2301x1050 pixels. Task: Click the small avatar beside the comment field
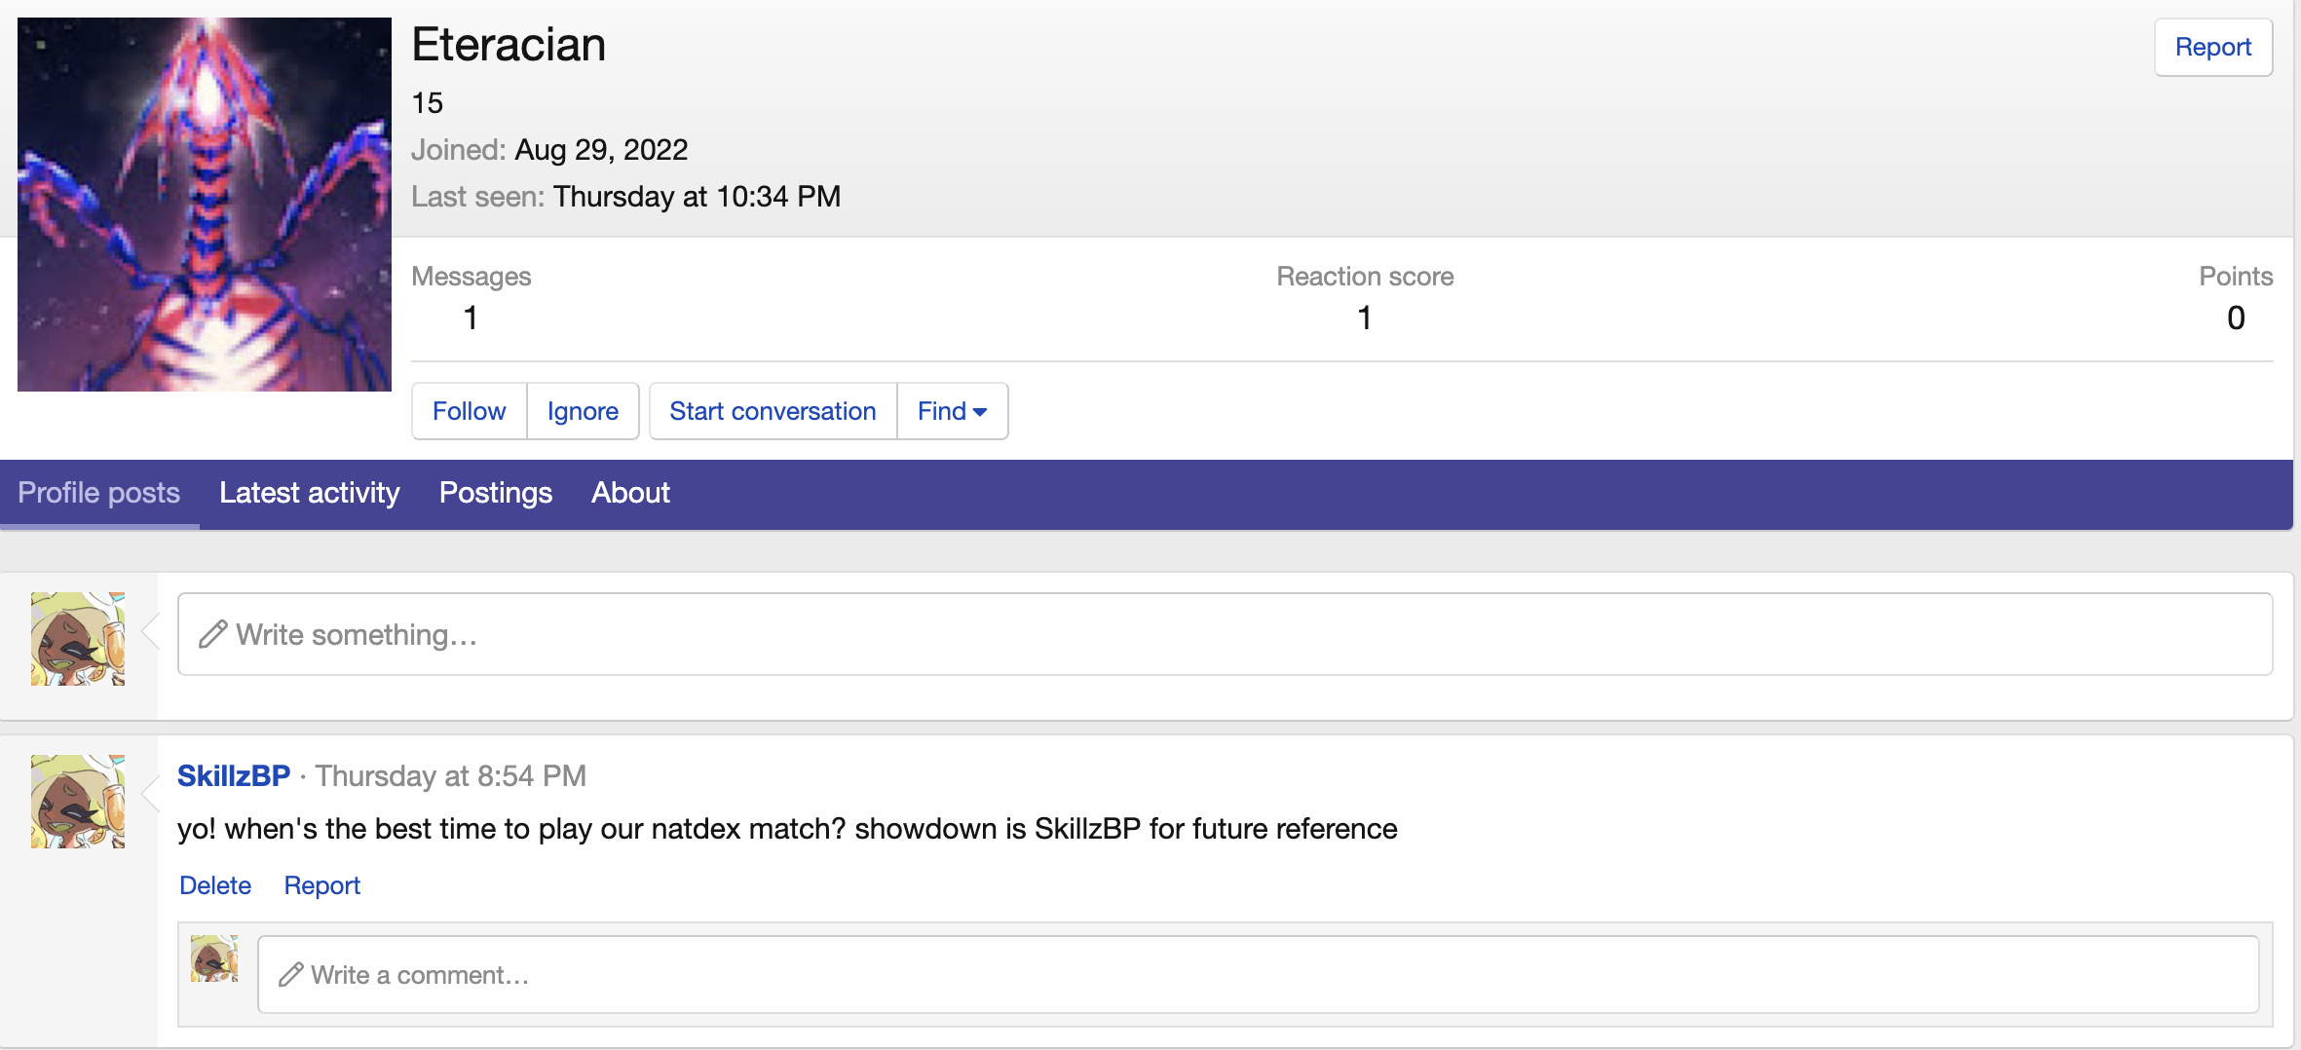click(214, 959)
